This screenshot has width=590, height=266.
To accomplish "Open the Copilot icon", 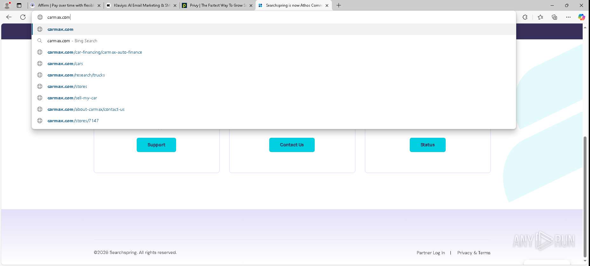I will pyautogui.click(x=581, y=17).
